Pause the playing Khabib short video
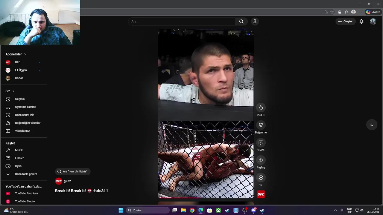This screenshot has height=215, width=383. tap(206, 113)
